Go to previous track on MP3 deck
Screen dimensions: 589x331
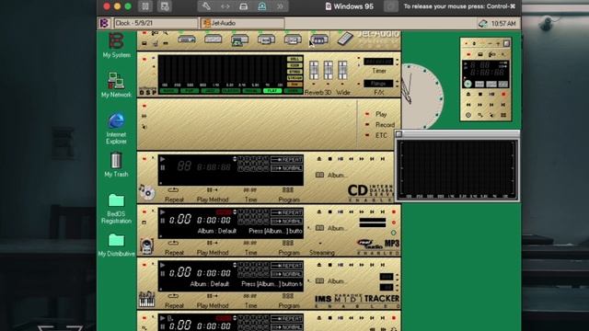[372, 212]
